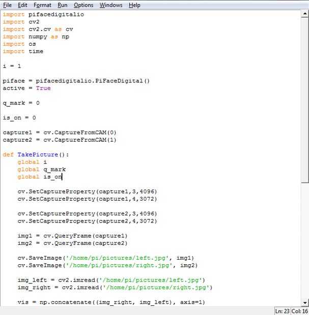Image resolution: width=309 pixels, height=315 pixels.
Task: Click the 'is_on = 0' line
Action: point(19,118)
